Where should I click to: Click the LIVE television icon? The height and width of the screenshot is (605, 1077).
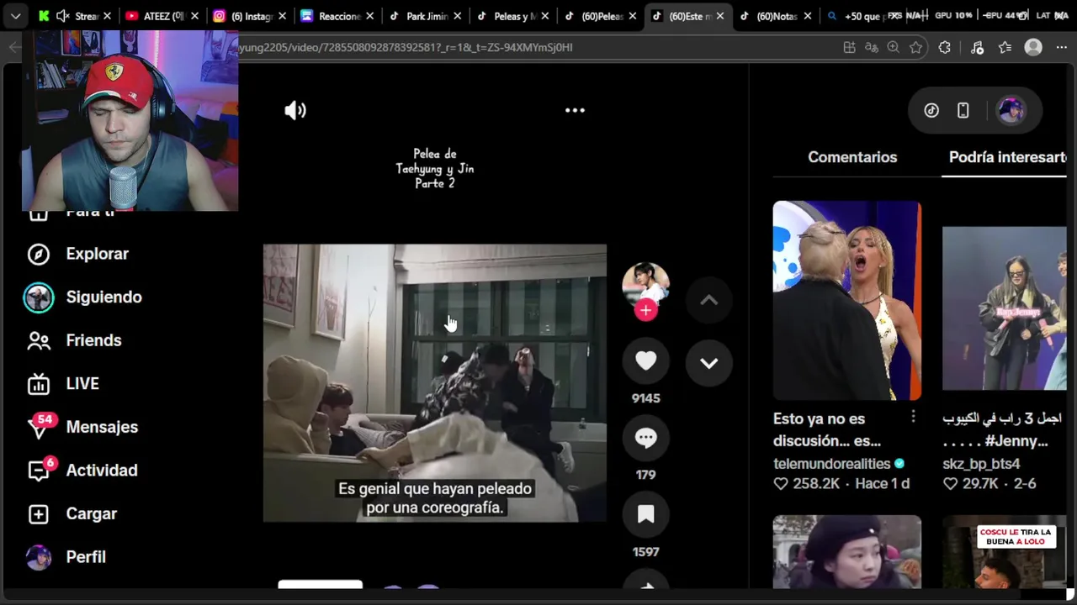(x=39, y=385)
